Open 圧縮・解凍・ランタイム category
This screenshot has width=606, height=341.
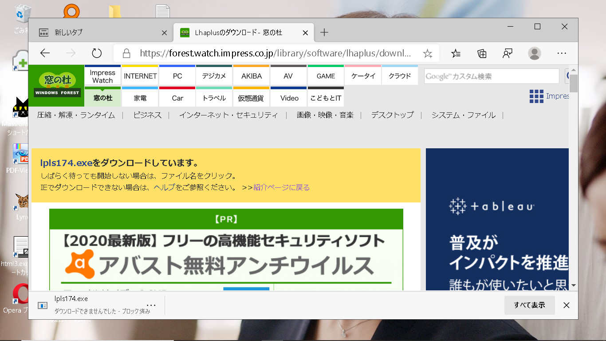coord(76,115)
